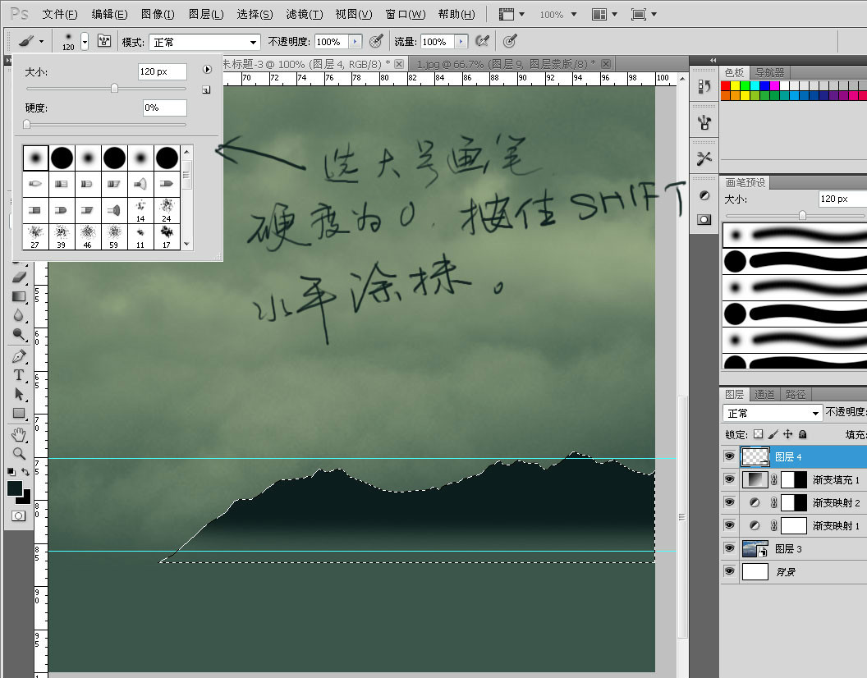Select the Pen tool
The width and height of the screenshot is (867, 678).
pos(19,355)
